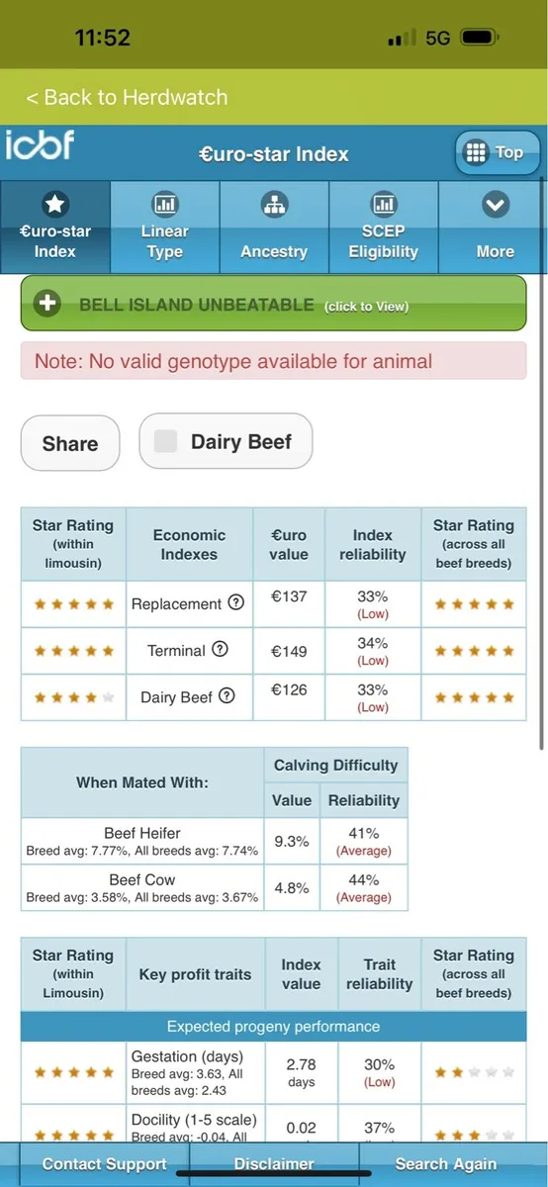Screen dimensions: 548x1187
Task: Go Back to Herdwatch
Action: [x=127, y=97]
